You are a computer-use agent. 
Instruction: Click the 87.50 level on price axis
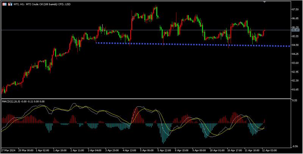[296, 9]
